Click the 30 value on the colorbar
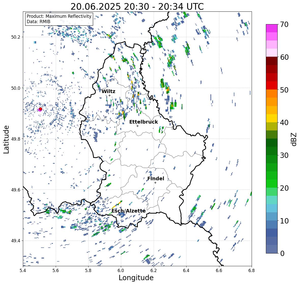Viewport: 300px width, 284px height. (284, 155)
